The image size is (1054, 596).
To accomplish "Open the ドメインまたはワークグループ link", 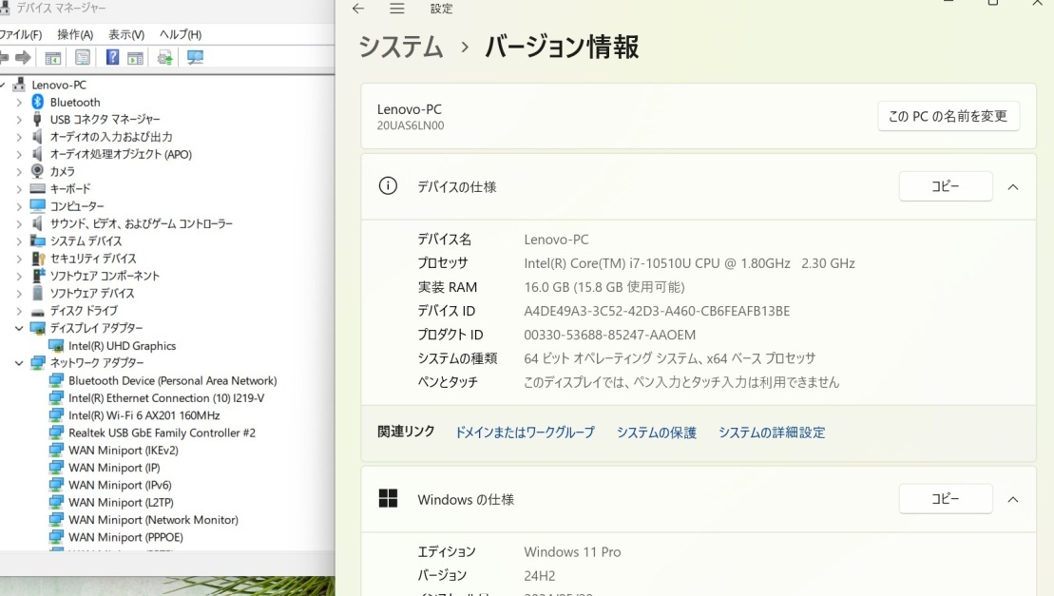I will [x=525, y=433].
